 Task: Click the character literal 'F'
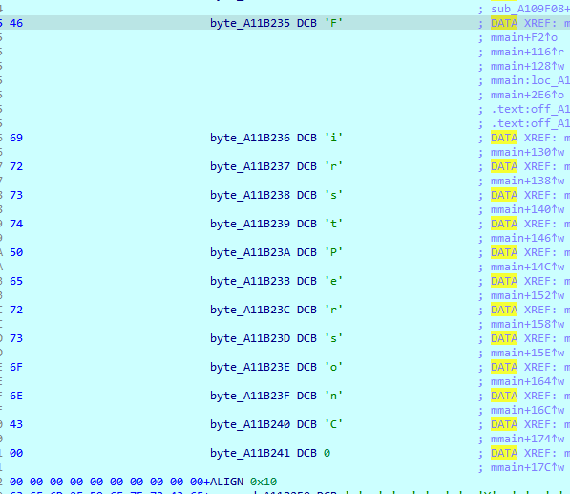coord(333,23)
